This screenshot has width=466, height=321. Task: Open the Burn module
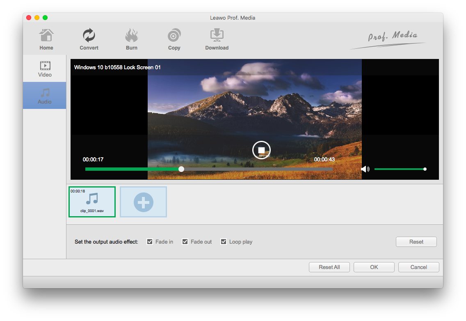click(x=132, y=39)
